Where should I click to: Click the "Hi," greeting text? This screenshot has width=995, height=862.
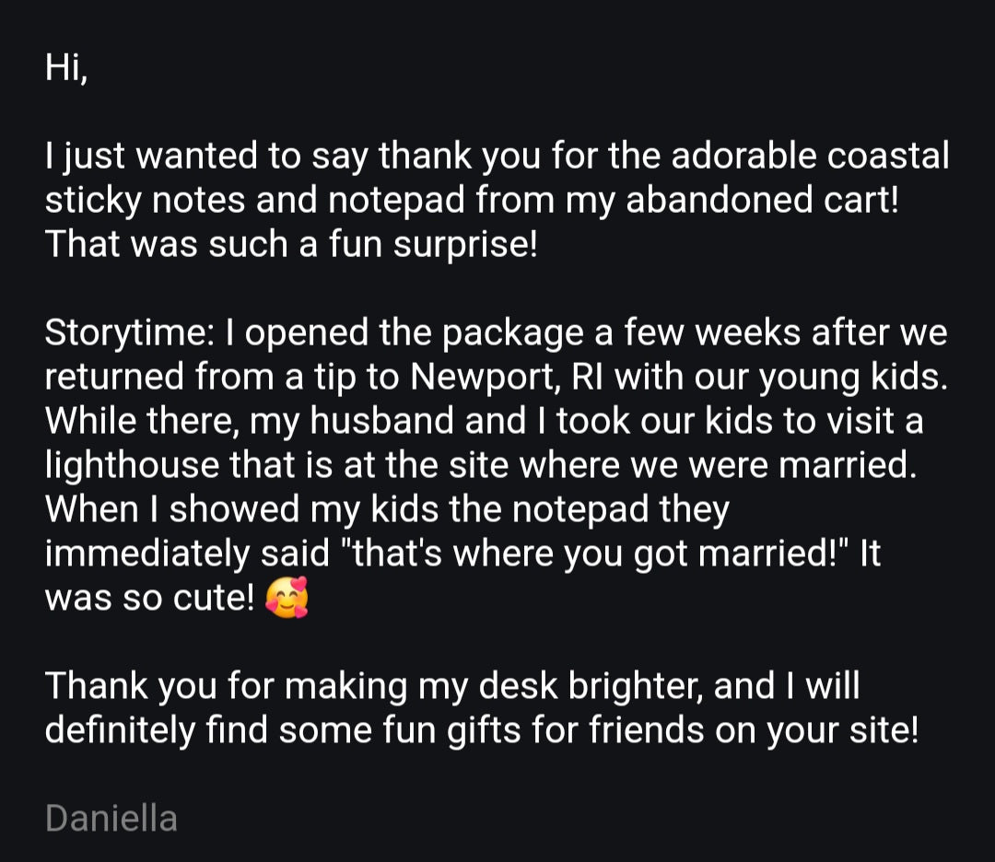(x=65, y=69)
